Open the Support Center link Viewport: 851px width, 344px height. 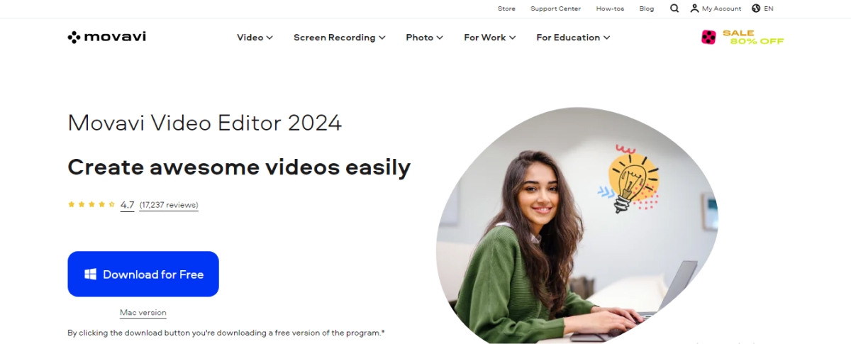click(x=555, y=9)
